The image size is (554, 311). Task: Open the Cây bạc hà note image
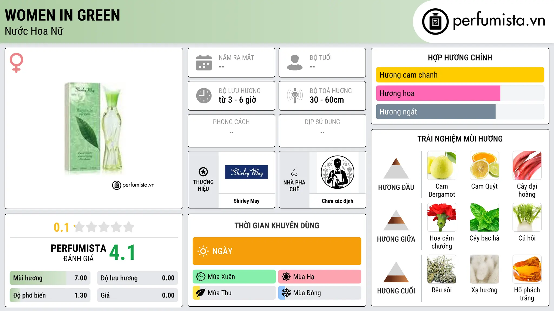point(484,217)
